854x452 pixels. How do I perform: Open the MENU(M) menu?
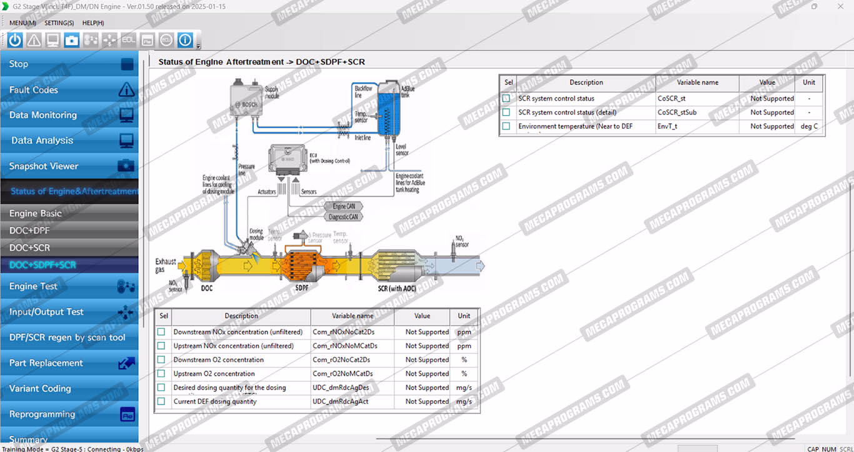(x=23, y=23)
